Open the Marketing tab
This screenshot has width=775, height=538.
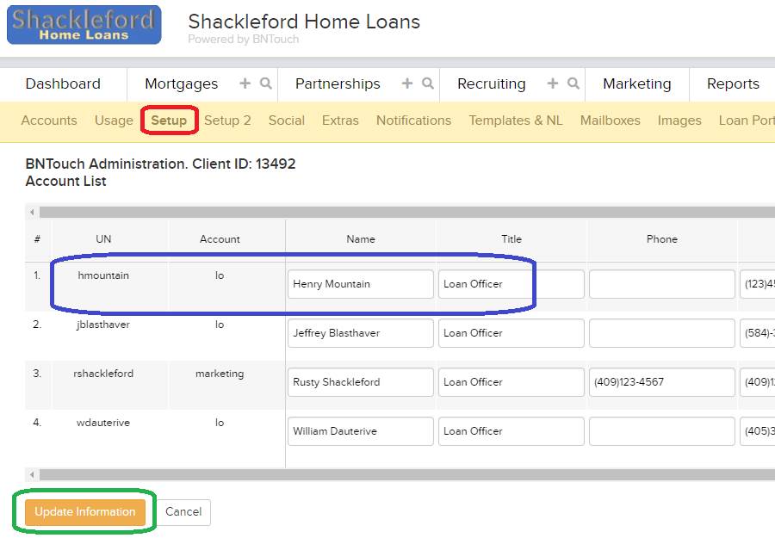[x=637, y=84]
